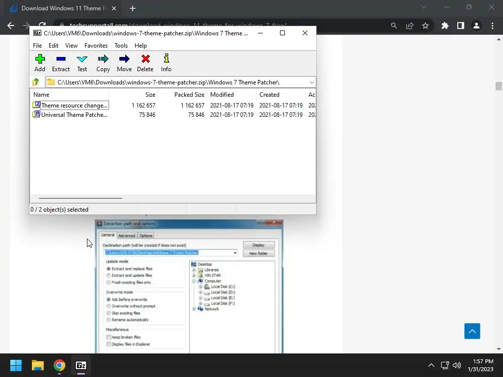Click the Move toolbar icon
This screenshot has height=377, width=503.
(124, 63)
